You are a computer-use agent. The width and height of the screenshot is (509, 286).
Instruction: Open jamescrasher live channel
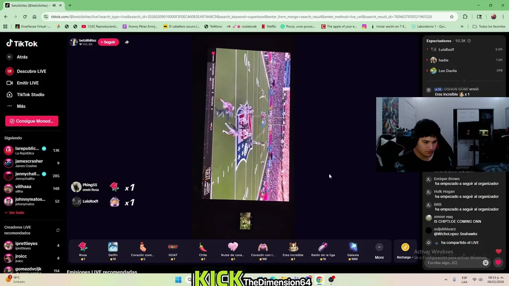pos(32,163)
